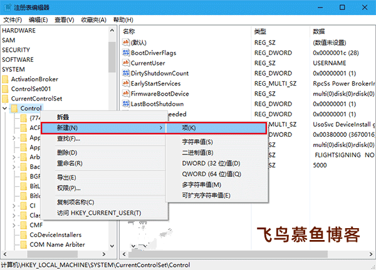Click the CI key folder icon
Viewport: 376px width, 270px height.
pos(24,206)
